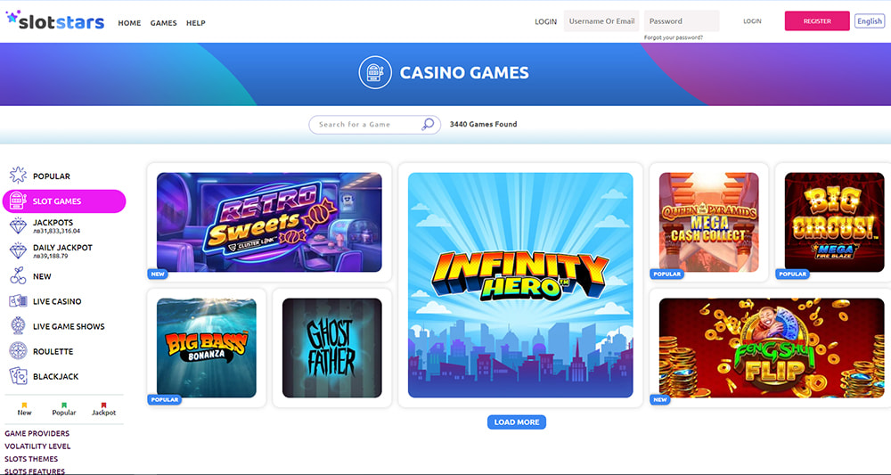Select the Slot Games category tab

pos(64,201)
